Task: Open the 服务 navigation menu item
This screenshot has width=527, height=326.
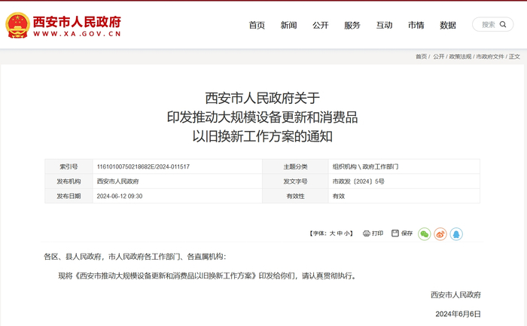Action: (x=352, y=25)
